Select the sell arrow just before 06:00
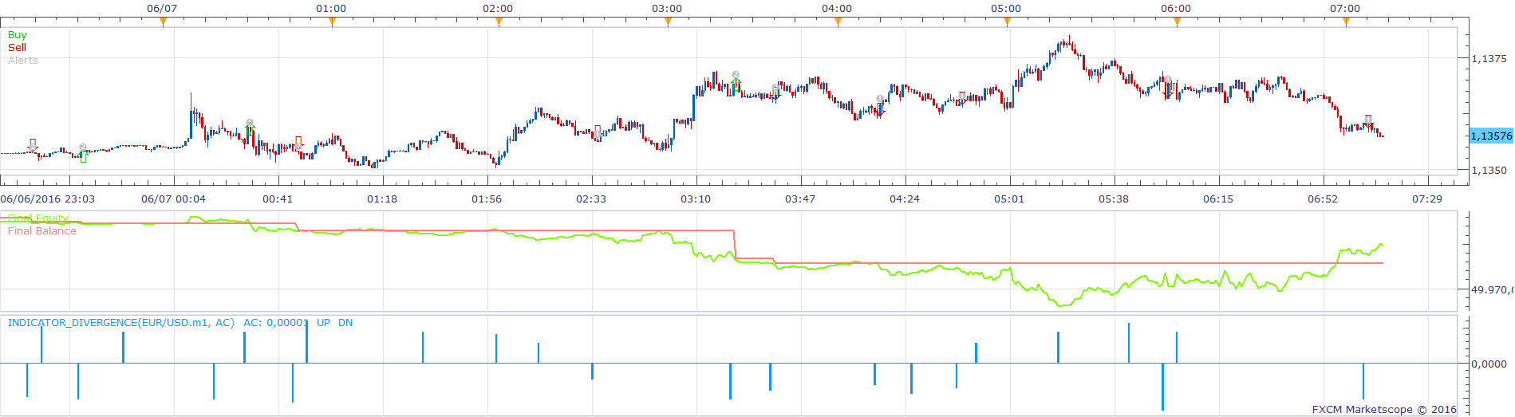Screen dimensions: 1515x417 1168,87
